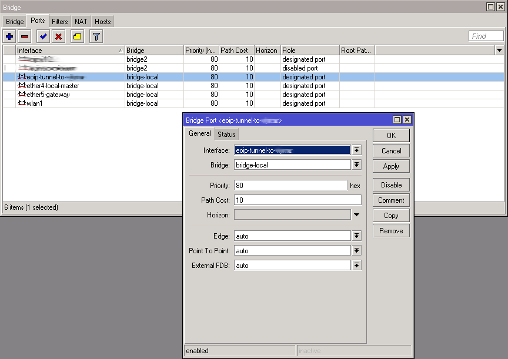Click the red X disable icon
Viewport: 508px width, 359px height.
58,36
